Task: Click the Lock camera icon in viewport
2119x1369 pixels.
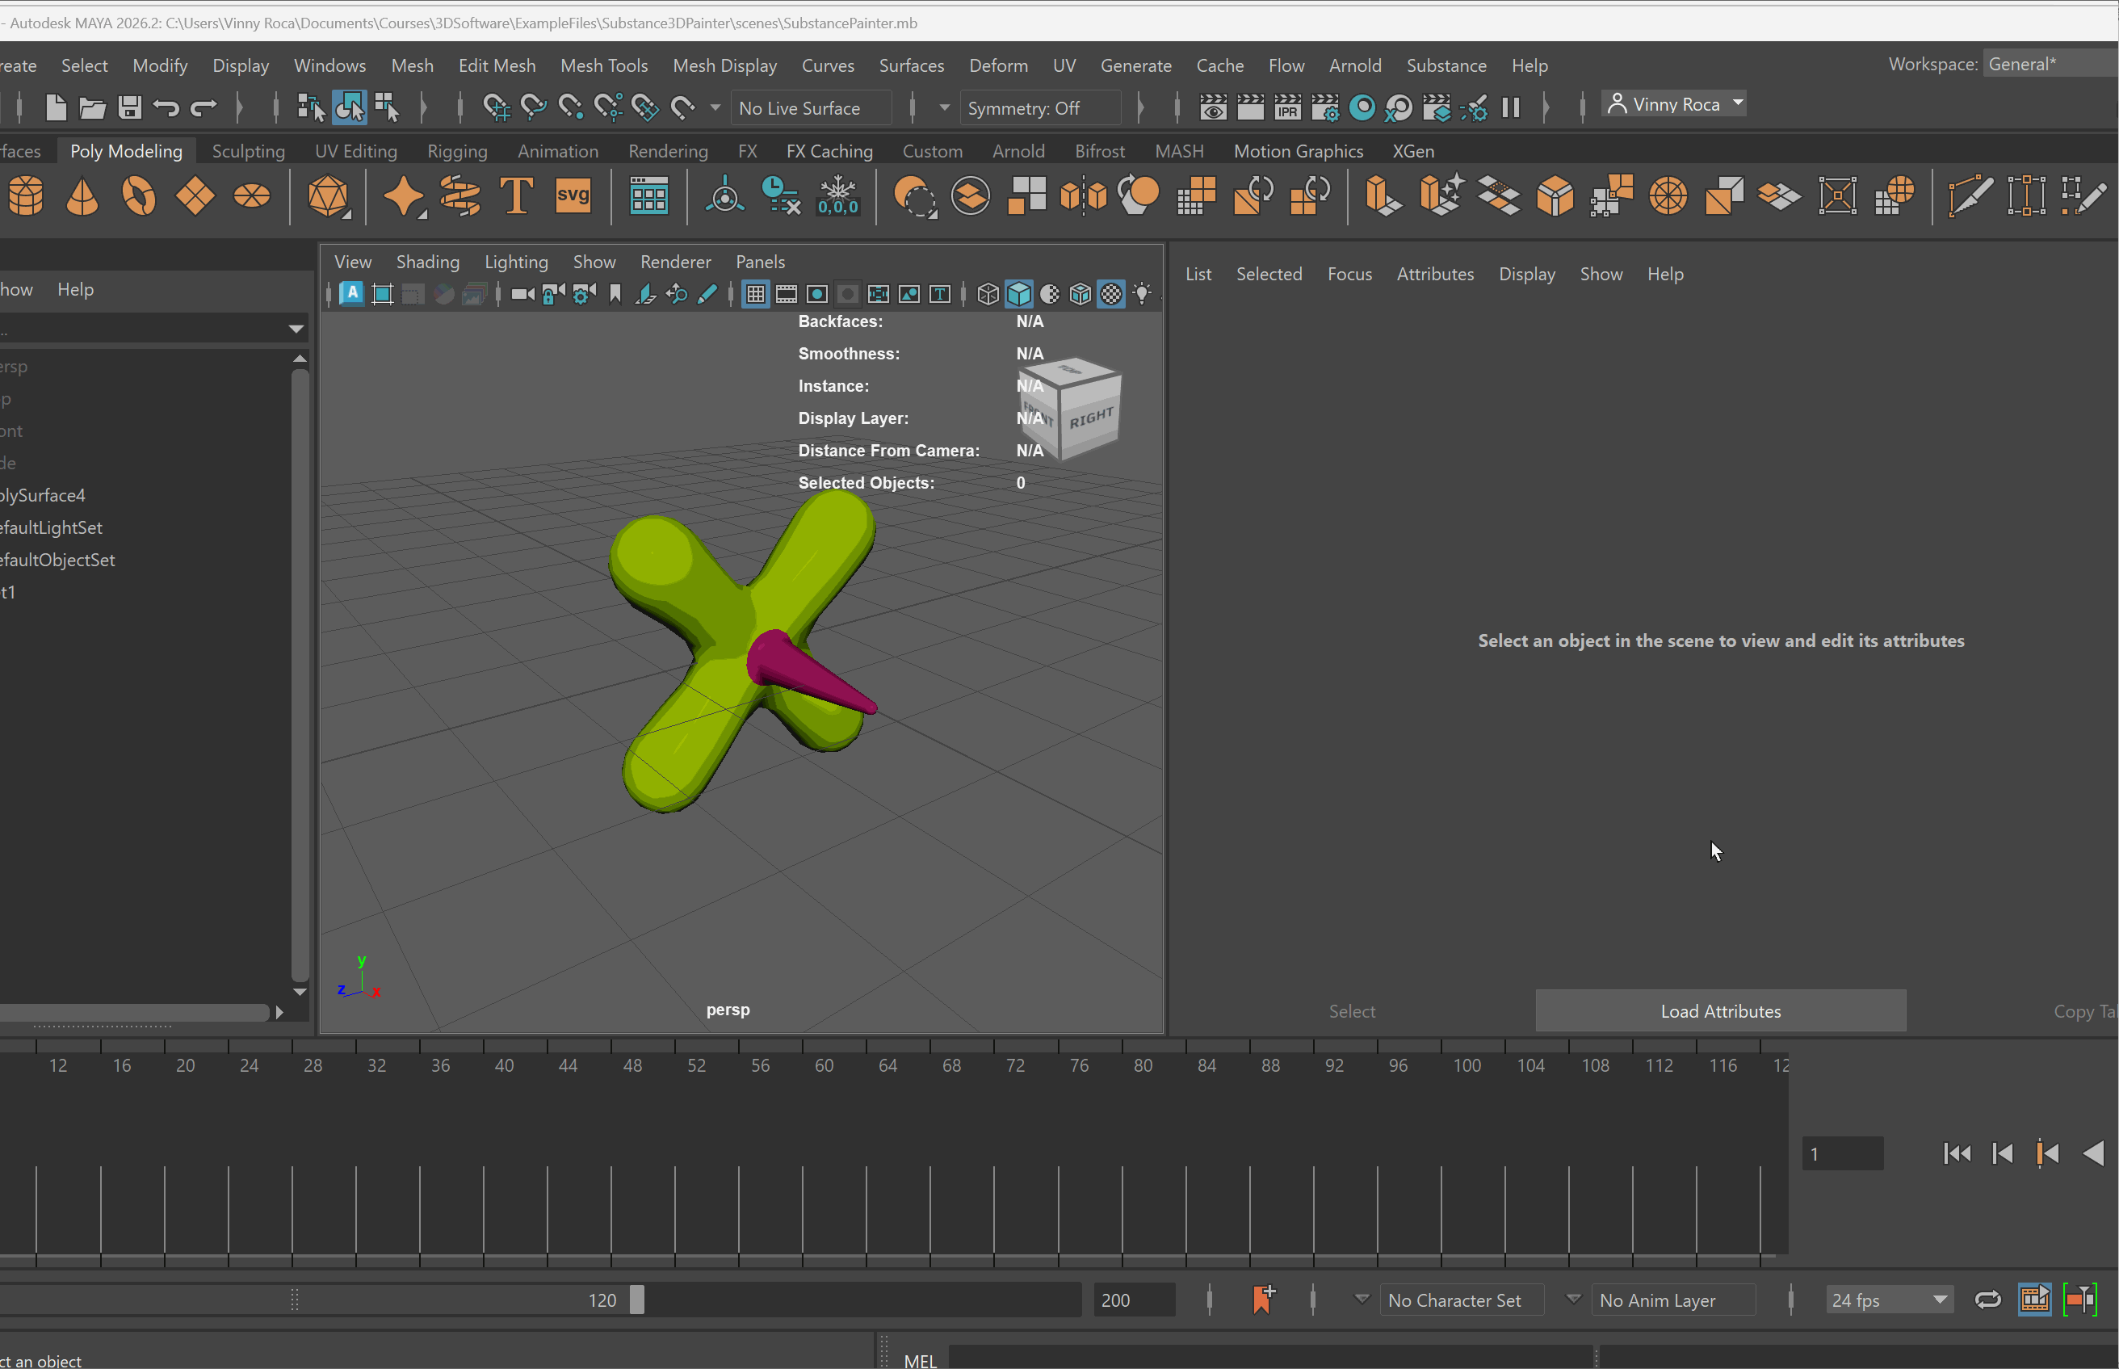Action: [553, 294]
